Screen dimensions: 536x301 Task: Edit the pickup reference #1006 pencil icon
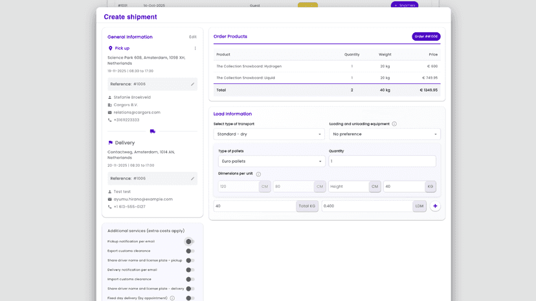(192, 85)
